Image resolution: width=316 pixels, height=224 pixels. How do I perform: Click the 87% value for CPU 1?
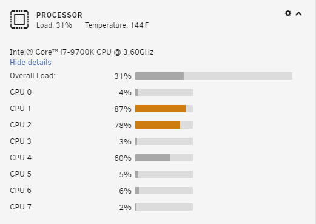123,109
